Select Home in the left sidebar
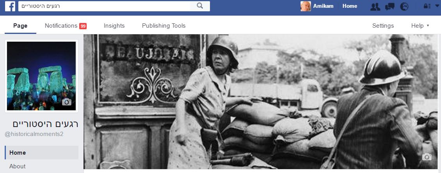The height and width of the screenshot is (173, 441). click(18, 153)
